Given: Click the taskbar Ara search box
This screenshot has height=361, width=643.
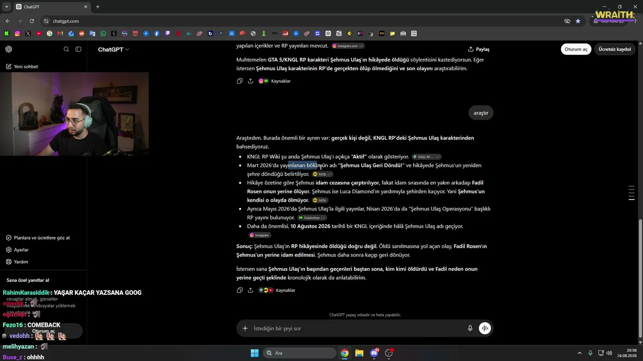Looking at the screenshot, I should [300, 353].
